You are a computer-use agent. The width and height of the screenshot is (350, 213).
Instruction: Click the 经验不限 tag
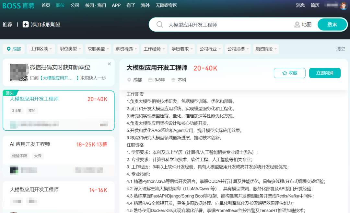pyautogui.click(x=20, y=156)
